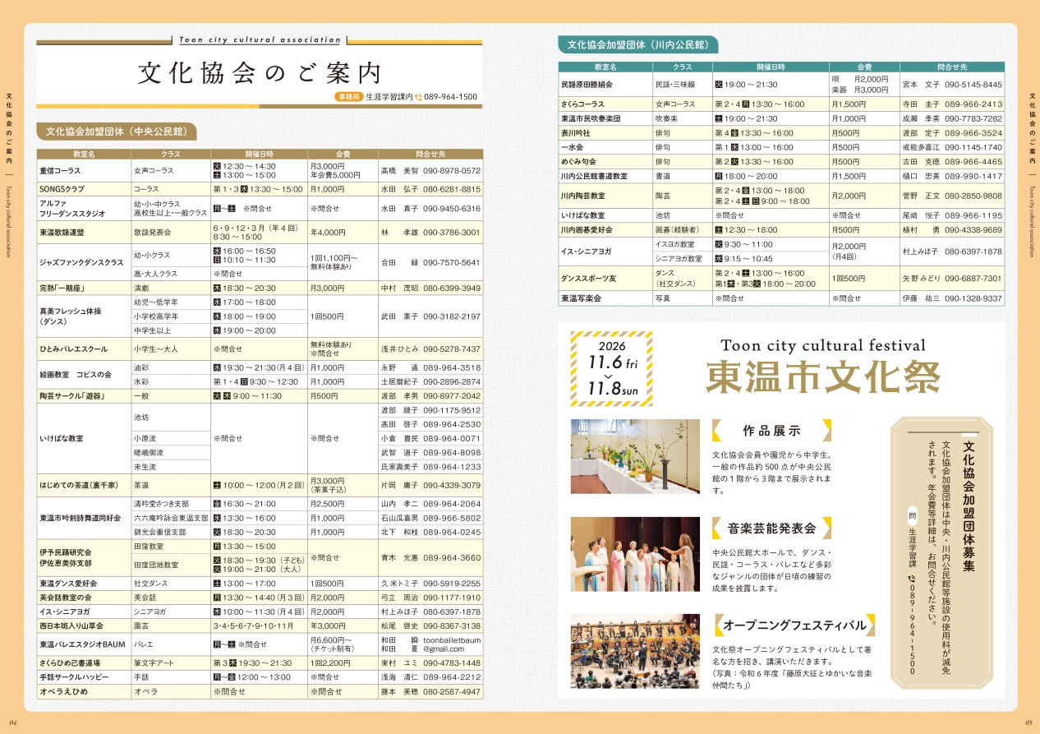The image size is (1040, 734).
Task: Select the SONGSクラブ row name
Action: point(62,189)
